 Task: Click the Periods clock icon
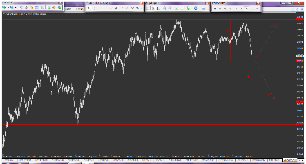pyautogui.click(x=196, y=8)
